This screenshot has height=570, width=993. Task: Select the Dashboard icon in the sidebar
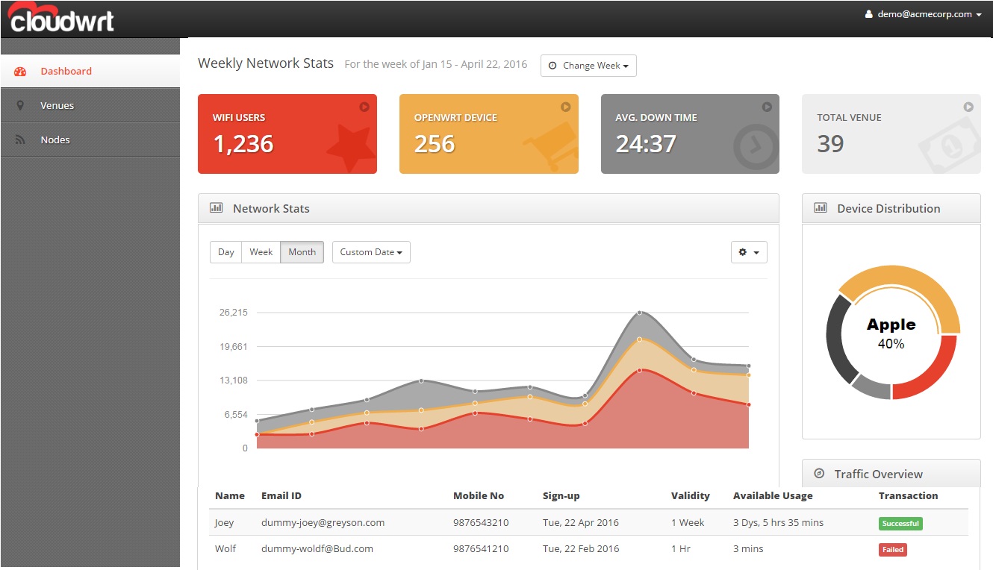[20, 71]
